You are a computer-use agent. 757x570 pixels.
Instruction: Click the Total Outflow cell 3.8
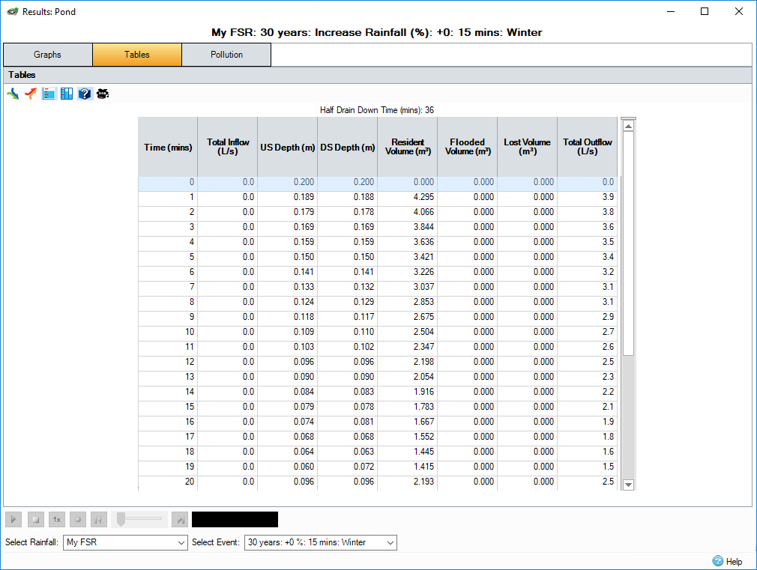(x=587, y=212)
